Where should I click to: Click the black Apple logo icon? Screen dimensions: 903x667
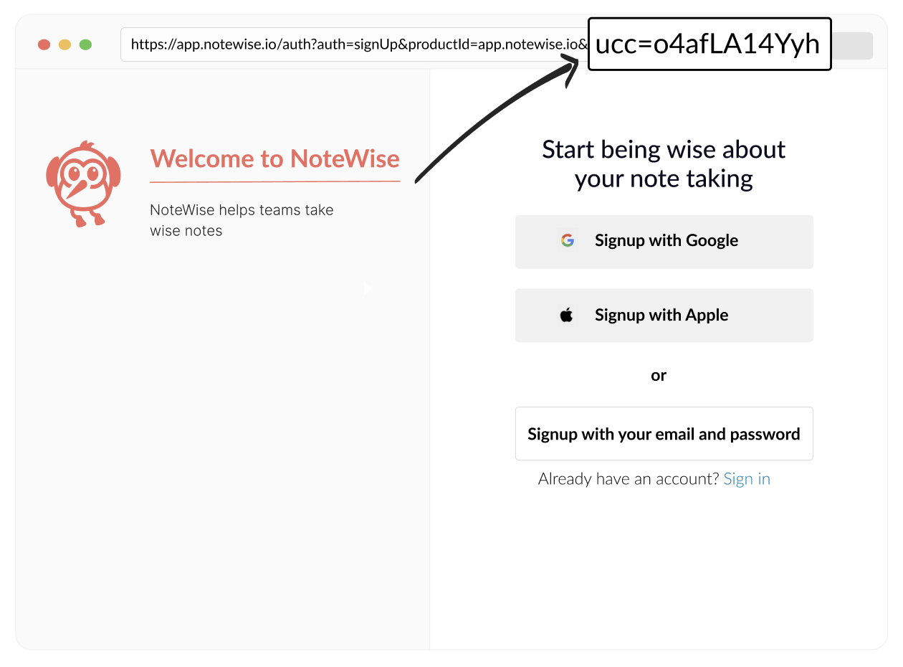pos(567,316)
